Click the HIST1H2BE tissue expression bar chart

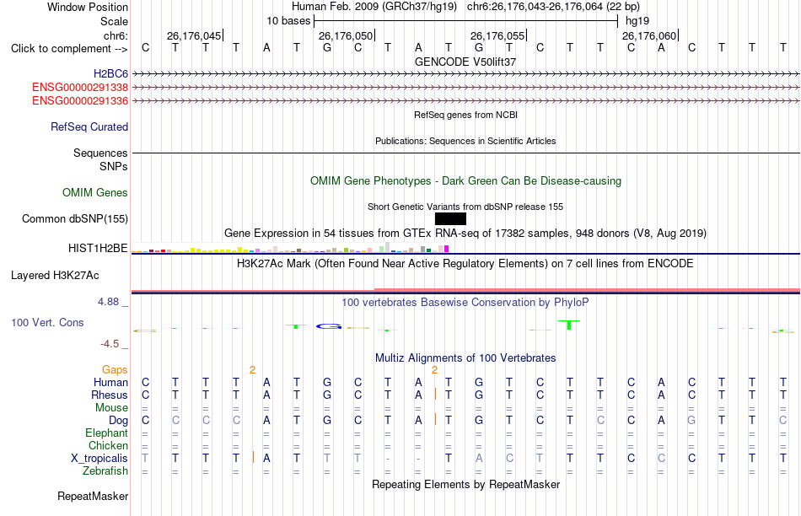coord(290,248)
